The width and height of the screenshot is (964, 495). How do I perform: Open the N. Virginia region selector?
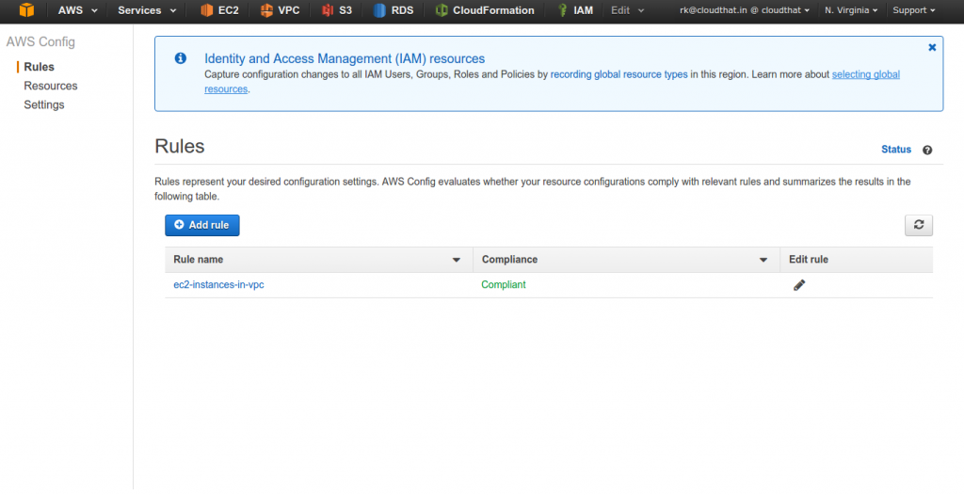click(x=851, y=10)
